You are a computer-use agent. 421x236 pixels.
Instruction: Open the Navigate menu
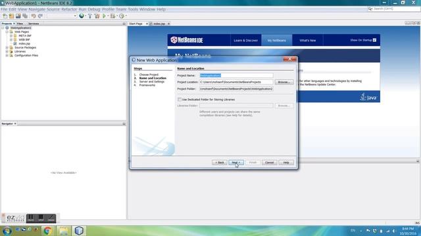click(x=37, y=9)
